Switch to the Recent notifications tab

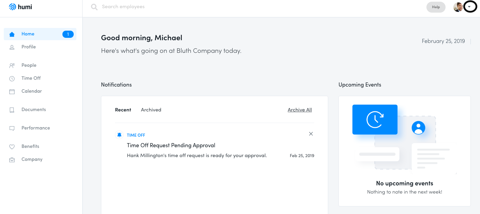click(x=123, y=110)
